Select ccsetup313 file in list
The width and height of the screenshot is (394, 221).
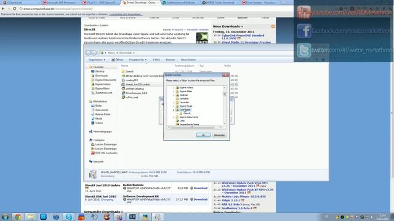coord(129,80)
